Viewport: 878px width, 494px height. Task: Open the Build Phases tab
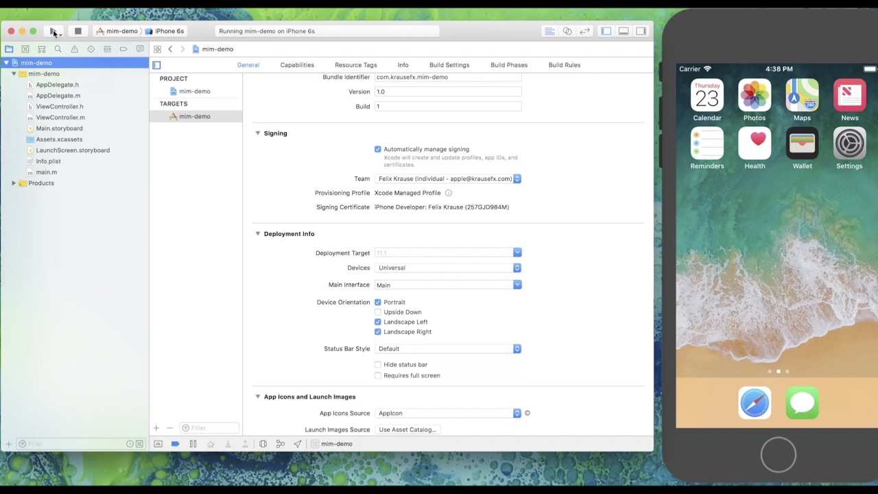pyautogui.click(x=509, y=65)
